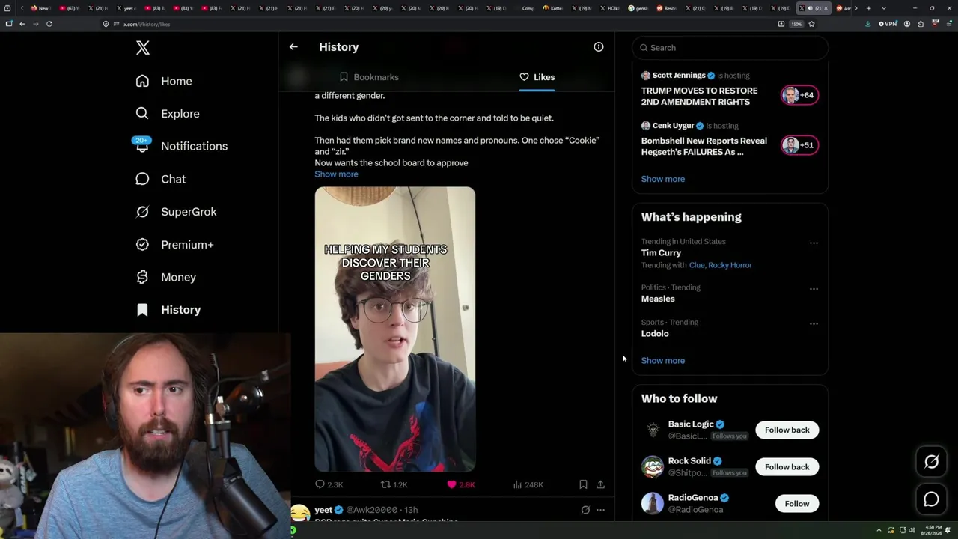Launch SuperGrok from the sidebar icon

tap(142, 212)
